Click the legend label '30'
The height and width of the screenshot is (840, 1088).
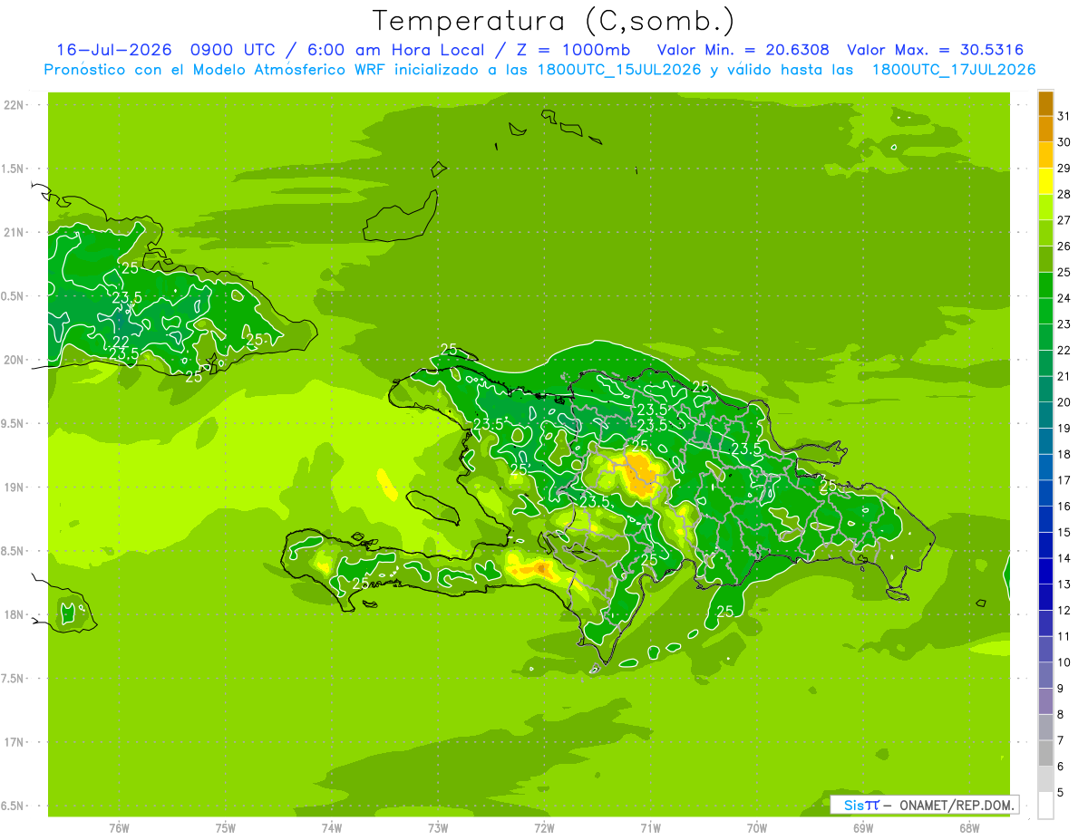pyautogui.click(x=1064, y=142)
